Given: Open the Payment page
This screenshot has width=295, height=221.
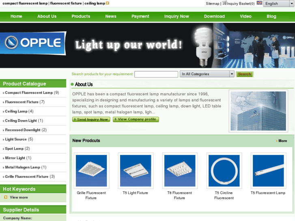Looking at the screenshot, I should click(140, 16).
